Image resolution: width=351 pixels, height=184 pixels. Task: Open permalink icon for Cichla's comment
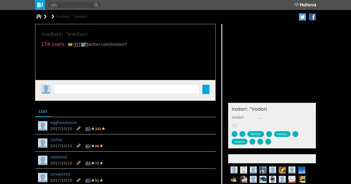click(78, 146)
